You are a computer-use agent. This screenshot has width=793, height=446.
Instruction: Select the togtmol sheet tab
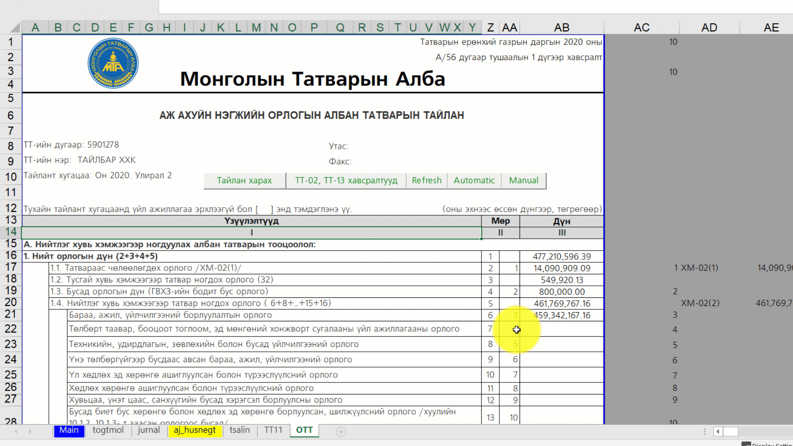(x=108, y=430)
